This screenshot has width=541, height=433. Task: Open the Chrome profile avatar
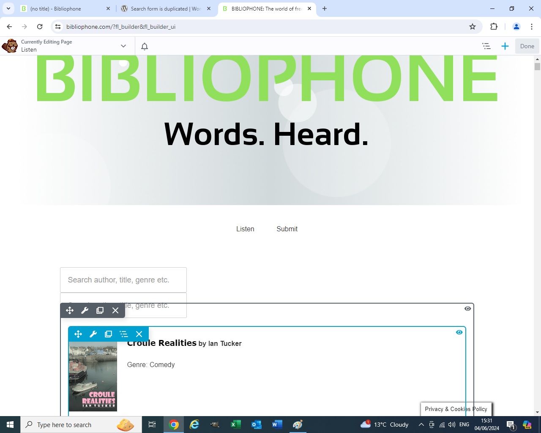(x=516, y=27)
